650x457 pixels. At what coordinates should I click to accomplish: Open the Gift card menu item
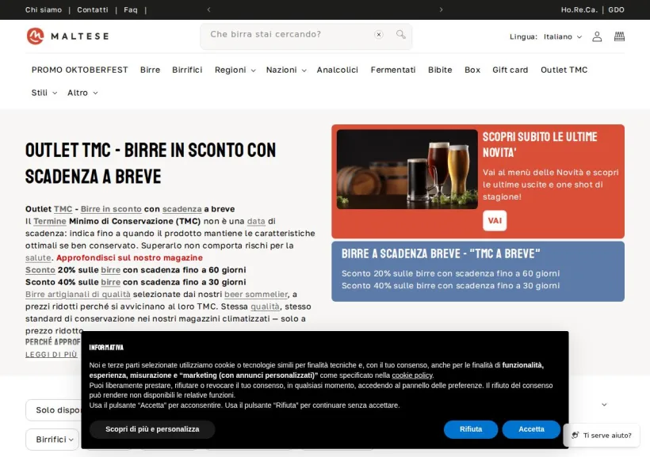[510, 70]
